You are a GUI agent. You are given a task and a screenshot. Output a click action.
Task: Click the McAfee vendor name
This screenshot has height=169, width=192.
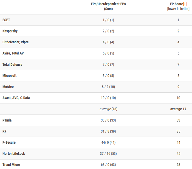8,87
